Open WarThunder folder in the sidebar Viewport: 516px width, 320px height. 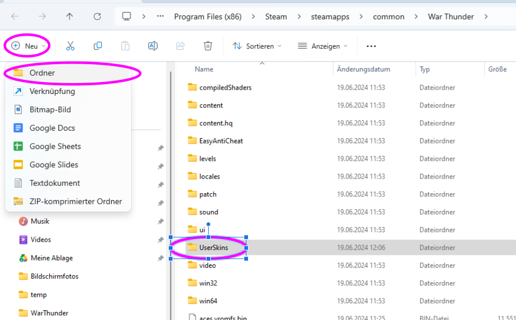click(50, 313)
